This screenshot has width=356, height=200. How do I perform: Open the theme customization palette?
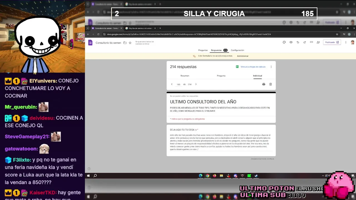coord(284,42)
